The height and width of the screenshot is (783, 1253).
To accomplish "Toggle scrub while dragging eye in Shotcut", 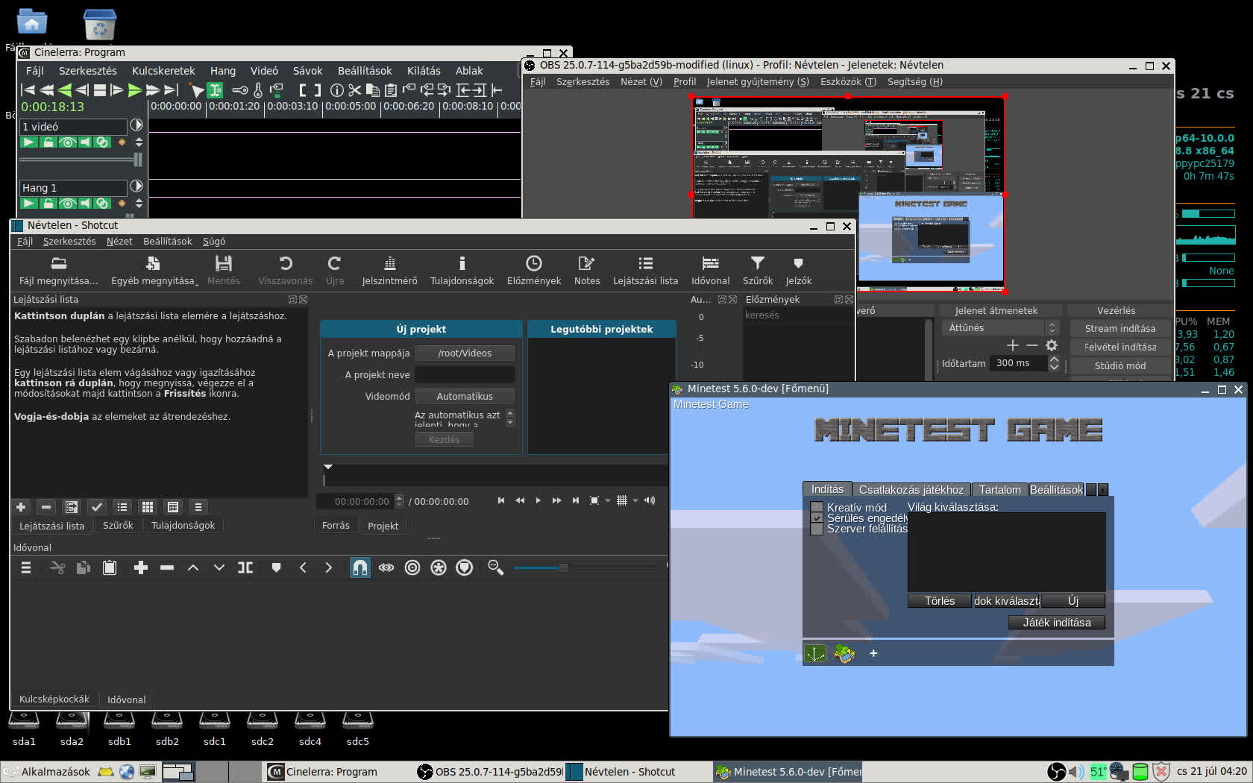I will (386, 568).
